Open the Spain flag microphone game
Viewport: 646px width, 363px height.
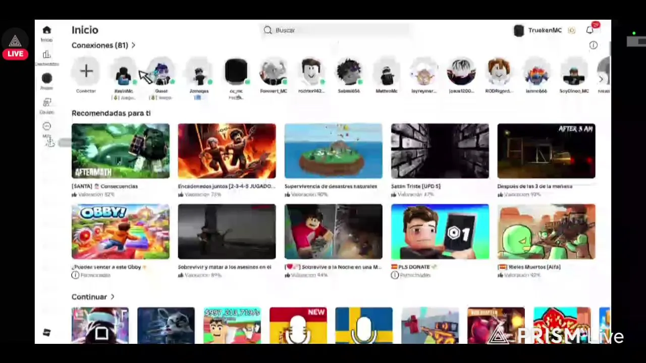tap(298, 325)
